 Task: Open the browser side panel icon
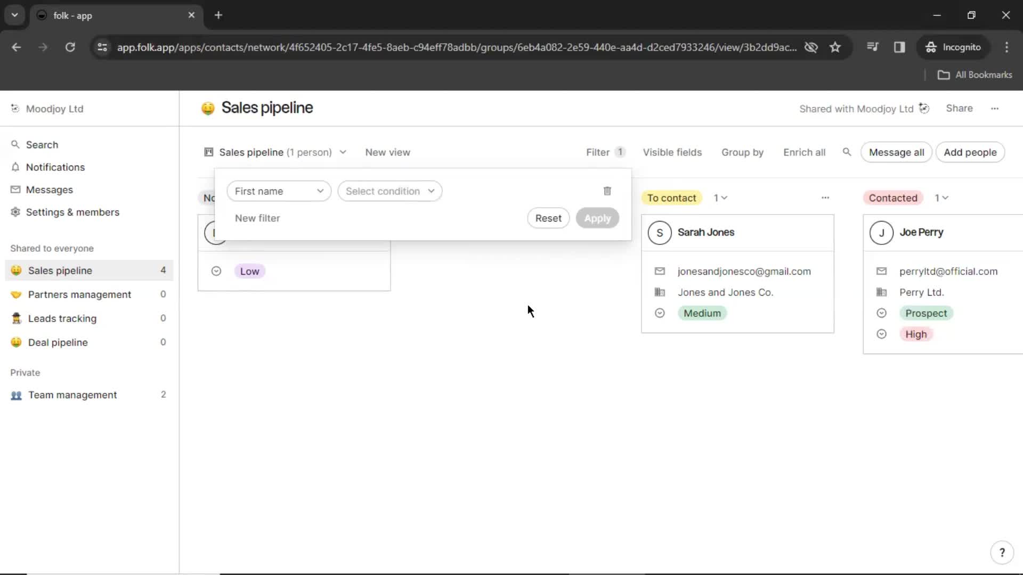coord(899,47)
